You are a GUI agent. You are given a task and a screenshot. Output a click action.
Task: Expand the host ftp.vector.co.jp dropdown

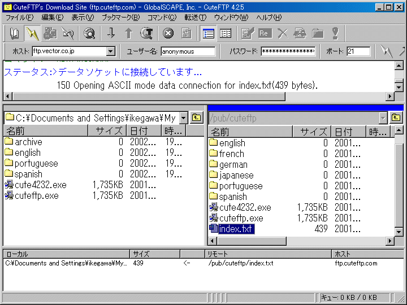pos(111,51)
